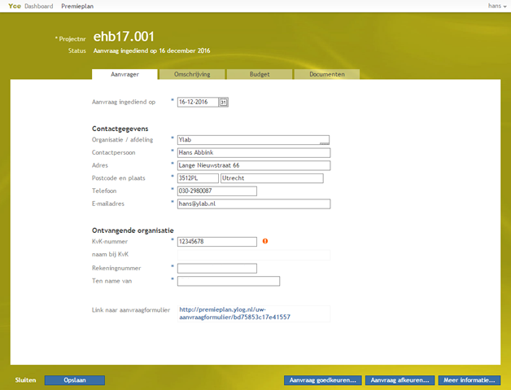Click the Ontvangende organisatie section heading
The width and height of the screenshot is (511, 390).
coord(133,230)
